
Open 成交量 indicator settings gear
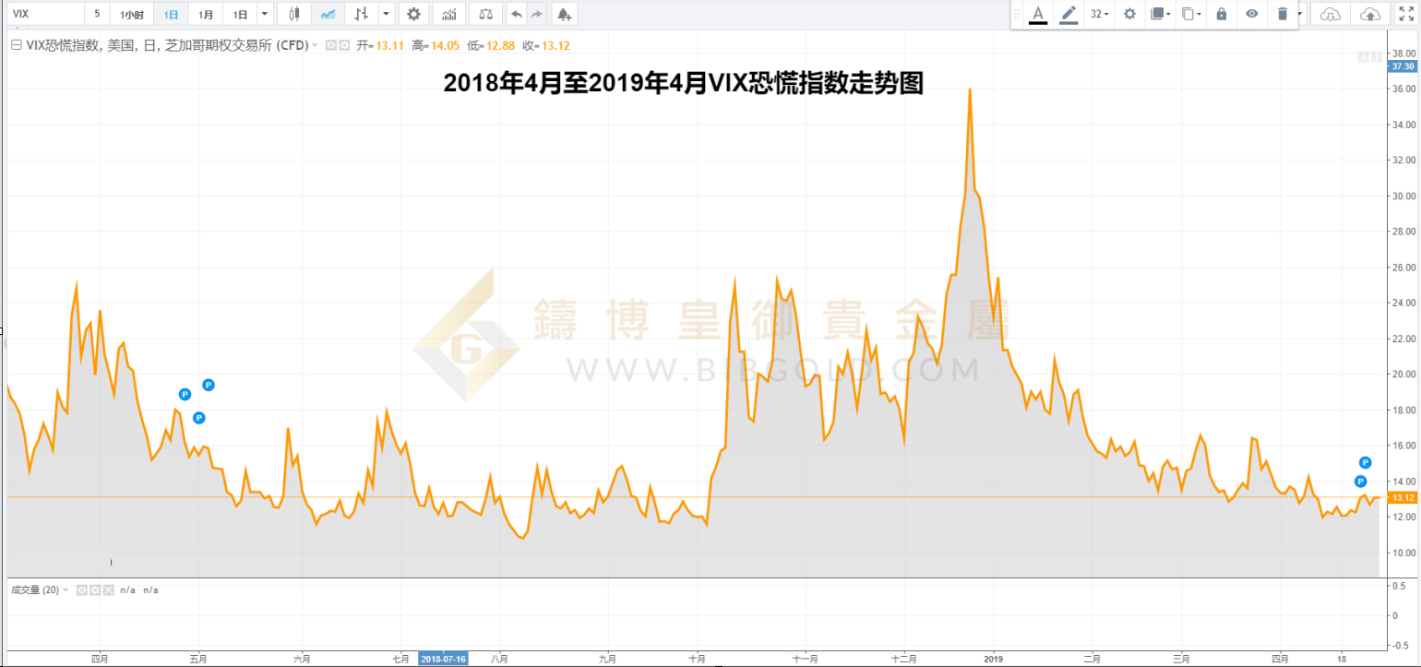coord(95,590)
